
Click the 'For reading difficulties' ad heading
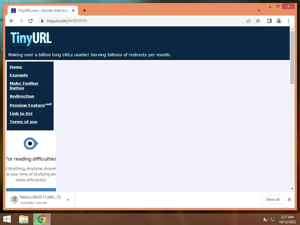(31, 159)
